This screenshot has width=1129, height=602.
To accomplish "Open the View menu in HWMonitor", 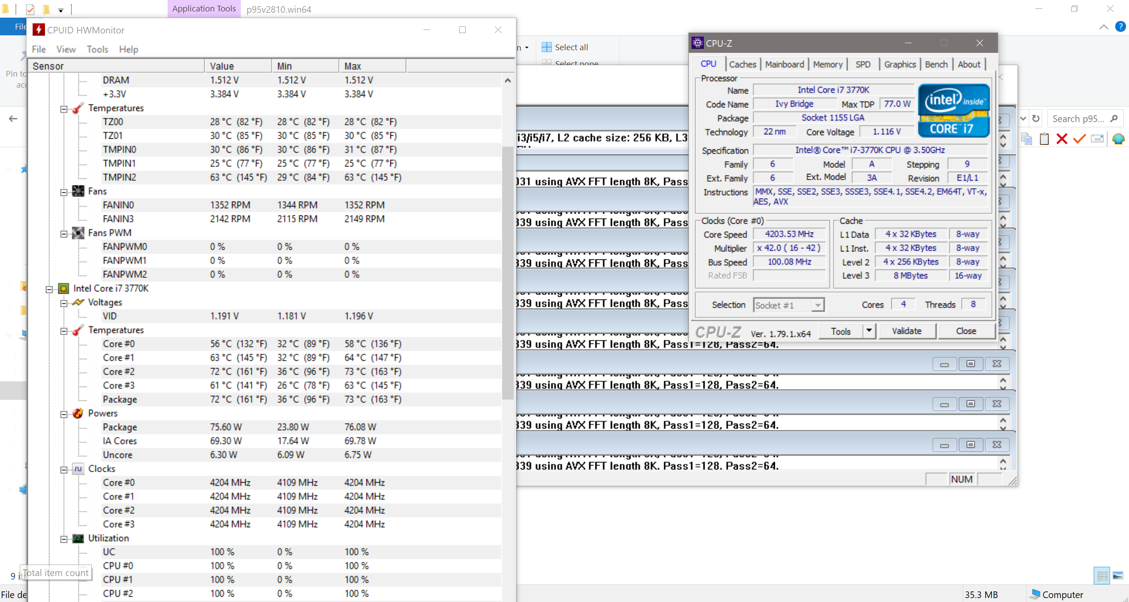I will pos(66,49).
